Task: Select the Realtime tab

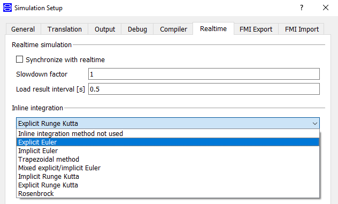Action: click(x=213, y=28)
